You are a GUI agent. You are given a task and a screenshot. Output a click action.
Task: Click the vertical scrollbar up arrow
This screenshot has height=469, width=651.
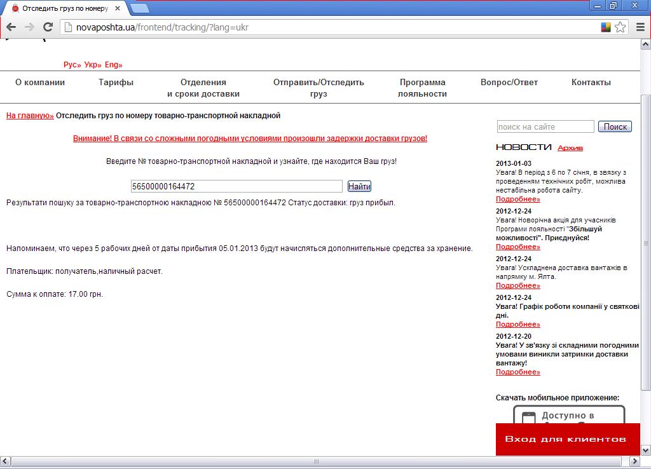[x=646, y=44]
